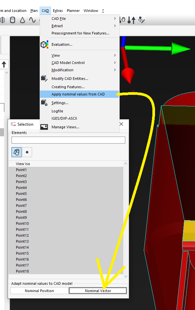Click the probe up-arrow toolbar icon

(131, 20)
